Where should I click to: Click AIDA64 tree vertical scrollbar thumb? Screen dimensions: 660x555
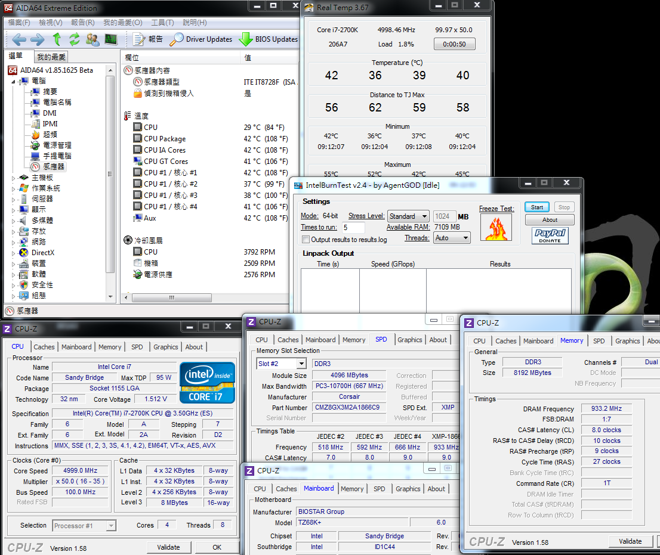point(110,174)
